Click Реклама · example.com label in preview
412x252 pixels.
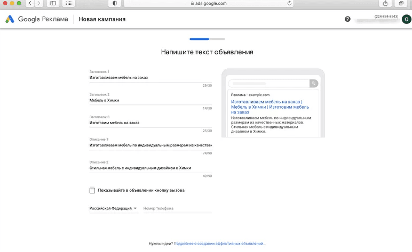[x=250, y=95]
